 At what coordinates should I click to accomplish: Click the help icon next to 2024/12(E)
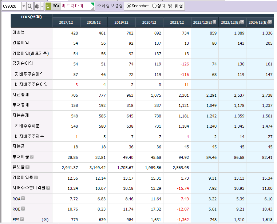click(x=270, y=22)
